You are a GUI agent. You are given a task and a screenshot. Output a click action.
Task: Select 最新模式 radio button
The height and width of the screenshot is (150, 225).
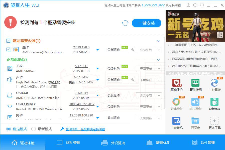tap(33, 129)
